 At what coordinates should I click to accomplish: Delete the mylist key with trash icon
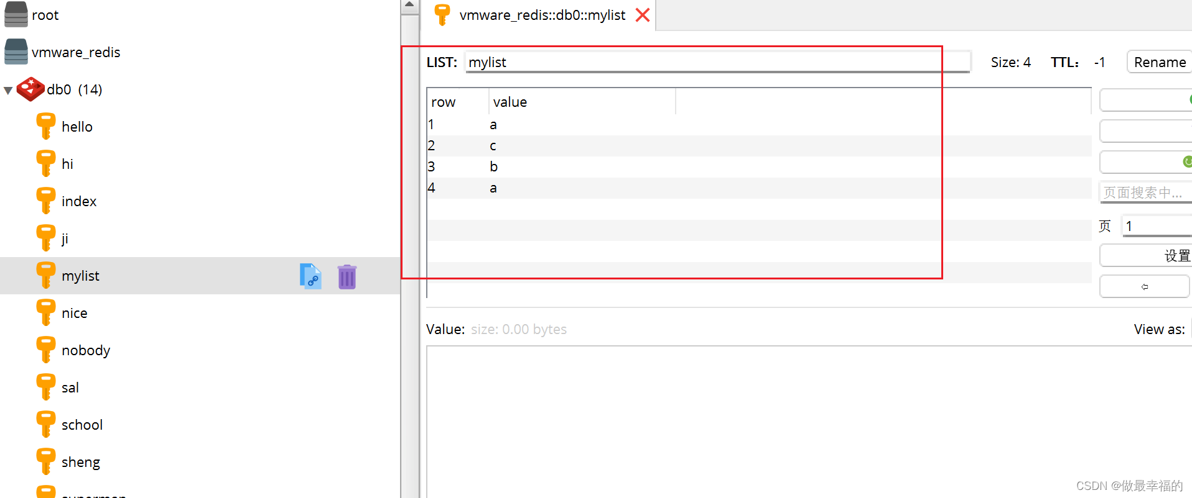(347, 276)
